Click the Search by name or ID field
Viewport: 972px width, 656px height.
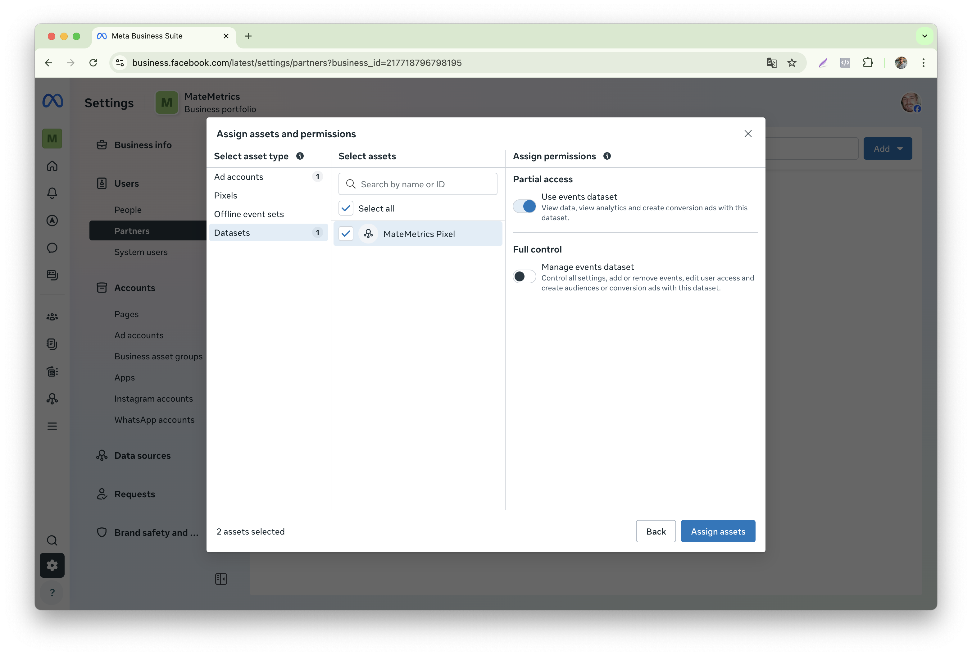pyautogui.click(x=418, y=184)
